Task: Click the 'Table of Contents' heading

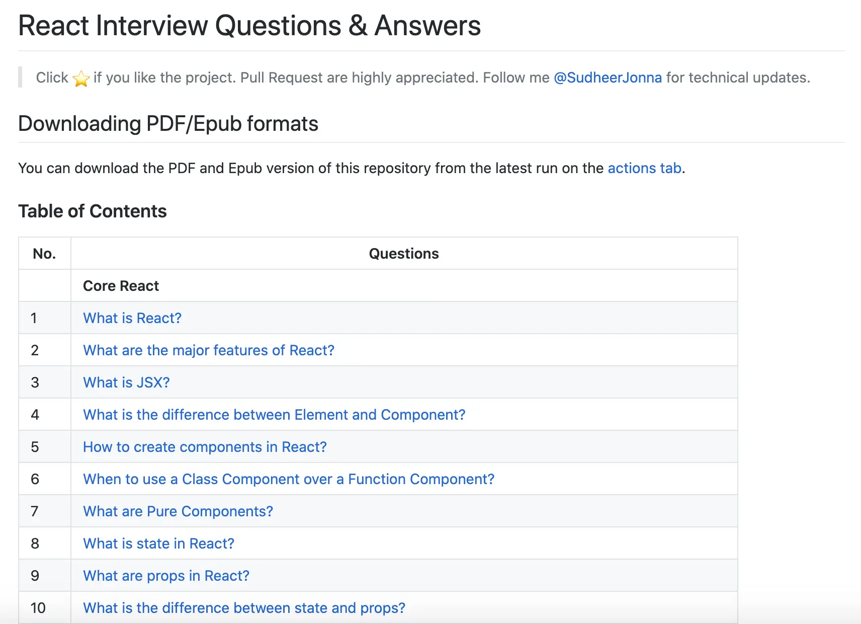Action: (x=93, y=211)
